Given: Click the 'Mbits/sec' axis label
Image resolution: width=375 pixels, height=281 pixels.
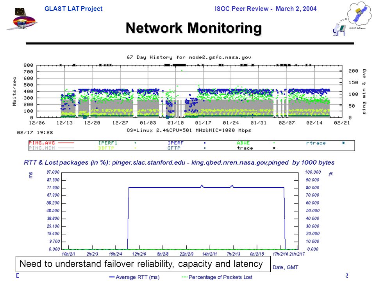Looking at the screenshot, I should pos(14,91).
